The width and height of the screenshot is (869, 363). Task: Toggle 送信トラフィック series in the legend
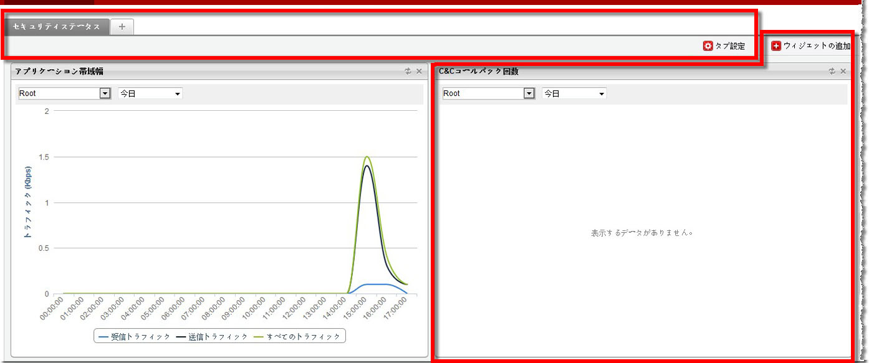(x=212, y=336)
